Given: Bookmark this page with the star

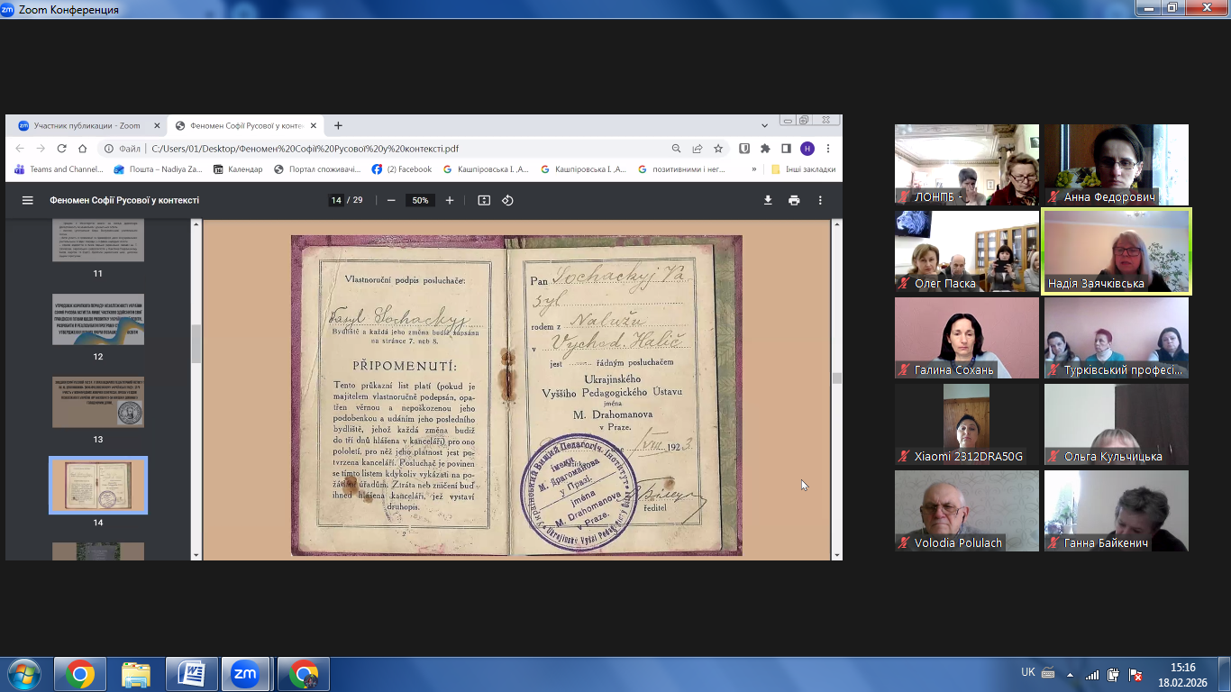Looking at the screenshot, I should click(718, 149).
